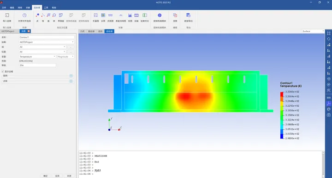Click the red color band on the legend

click(282, 94)
